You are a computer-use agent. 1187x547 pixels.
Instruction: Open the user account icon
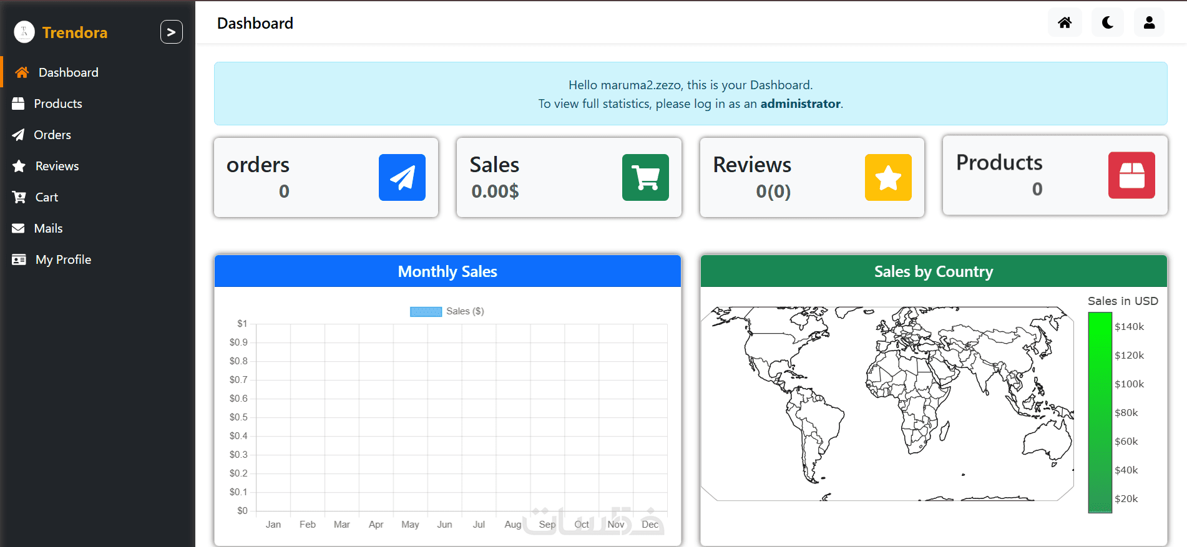(x=1149, y=23)
